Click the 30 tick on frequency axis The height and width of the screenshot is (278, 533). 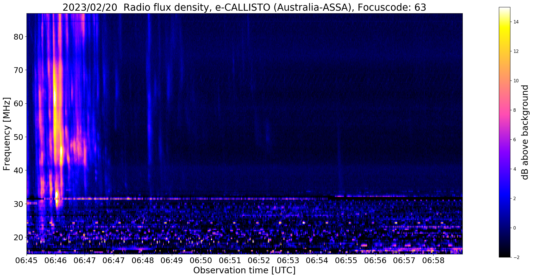(18, 204)
